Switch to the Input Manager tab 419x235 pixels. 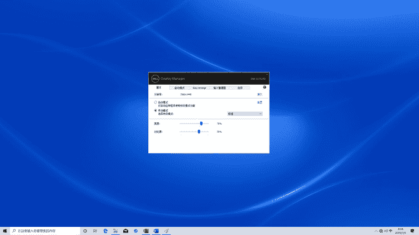220,88
